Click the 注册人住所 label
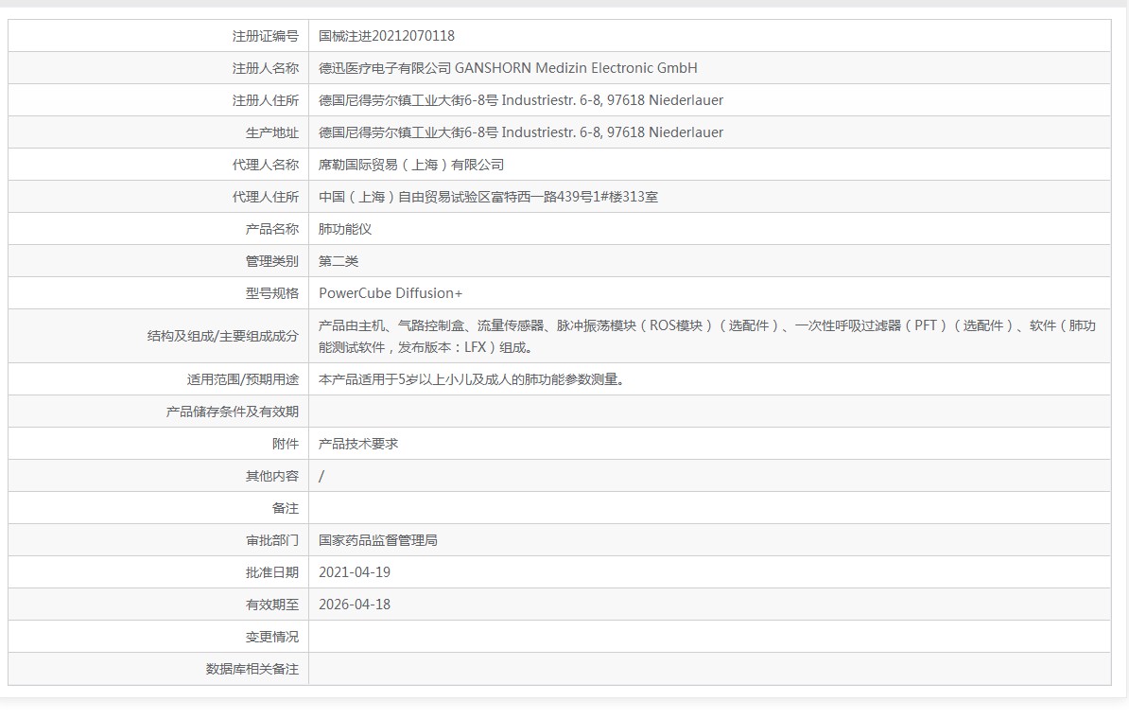Viewport: 1129px width, 719px height. [265, 100]
